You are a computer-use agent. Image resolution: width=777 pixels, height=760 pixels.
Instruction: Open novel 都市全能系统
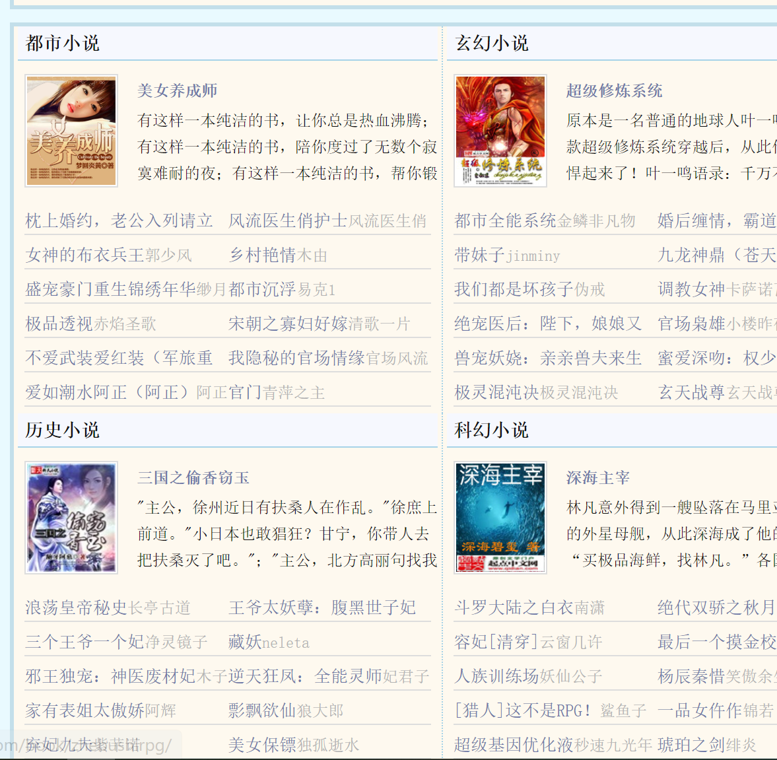pos(505,221)
